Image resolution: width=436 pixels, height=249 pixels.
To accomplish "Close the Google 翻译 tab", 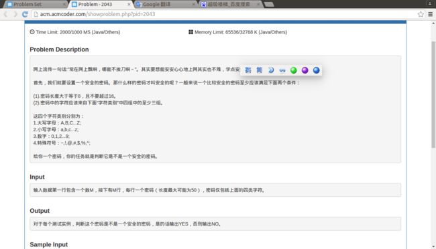I will [194, 5].
